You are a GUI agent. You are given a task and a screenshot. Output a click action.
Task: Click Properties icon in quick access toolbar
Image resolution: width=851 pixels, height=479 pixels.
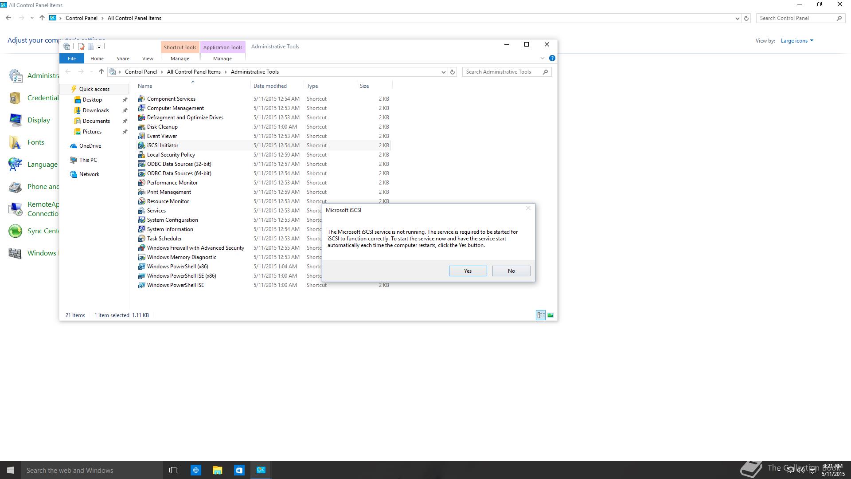click(81, 47)
